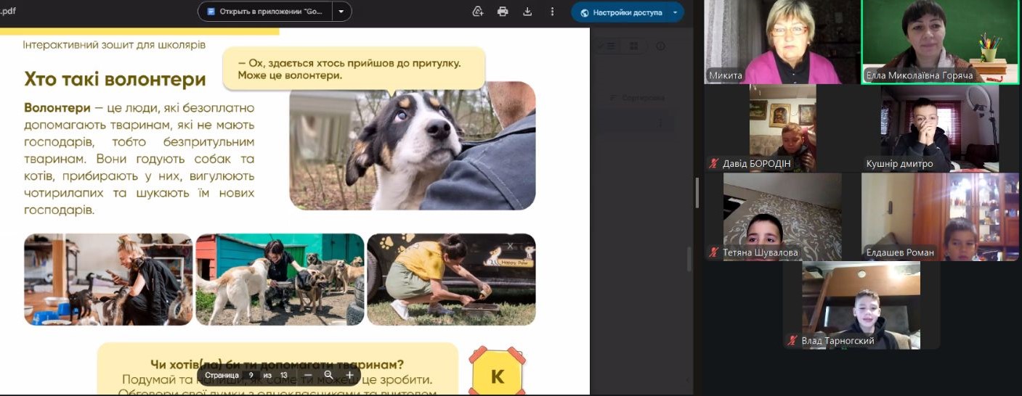Click the Add to Drive shortcut icon
This screenshot has width=1022, height=396.
[478, 12]
